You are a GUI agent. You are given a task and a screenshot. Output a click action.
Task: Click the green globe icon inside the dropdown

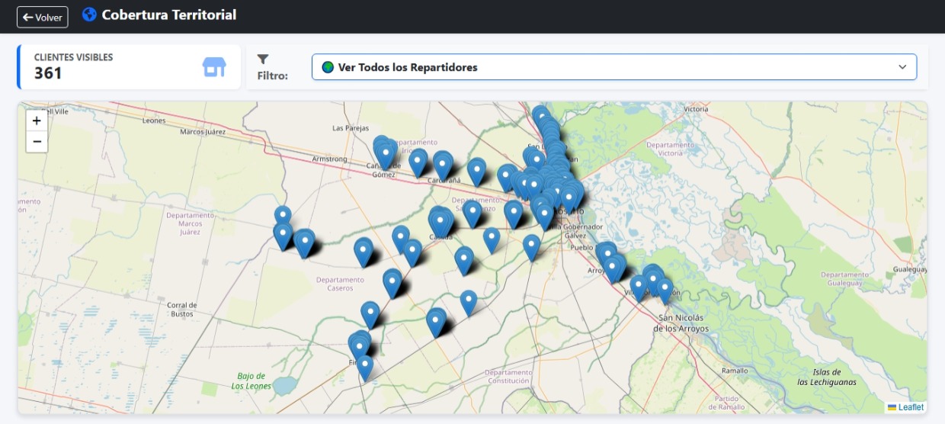[328, 67]
